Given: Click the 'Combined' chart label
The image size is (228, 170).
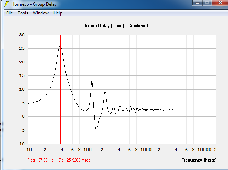Looking at the screenshot, I should 138,26.
